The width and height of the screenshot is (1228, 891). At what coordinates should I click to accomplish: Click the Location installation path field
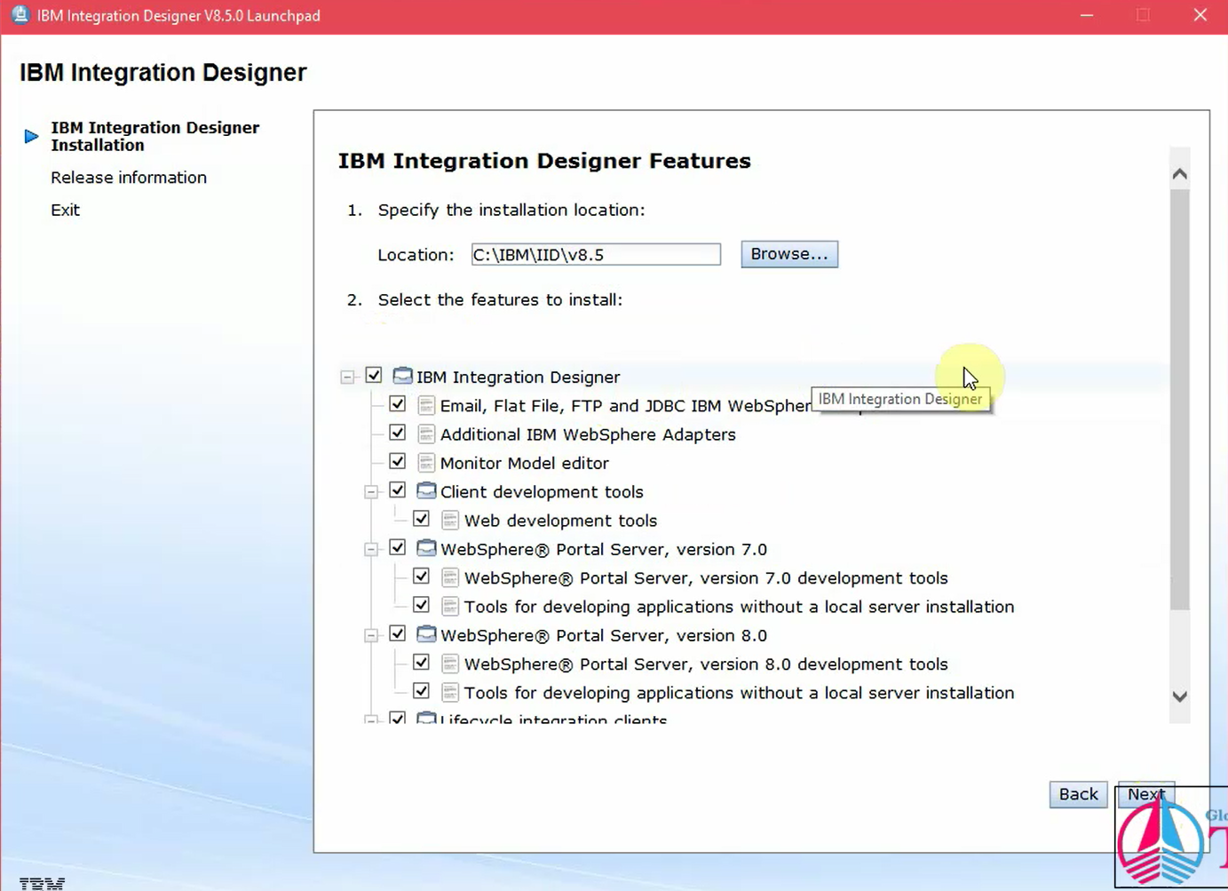(595, 254)
